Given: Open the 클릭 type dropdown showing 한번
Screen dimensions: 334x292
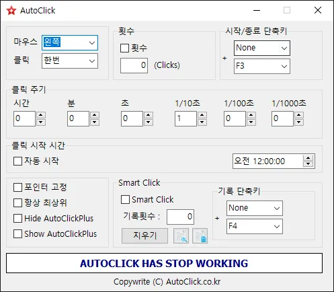Looking at the screenshot, I should pos(70,61).
